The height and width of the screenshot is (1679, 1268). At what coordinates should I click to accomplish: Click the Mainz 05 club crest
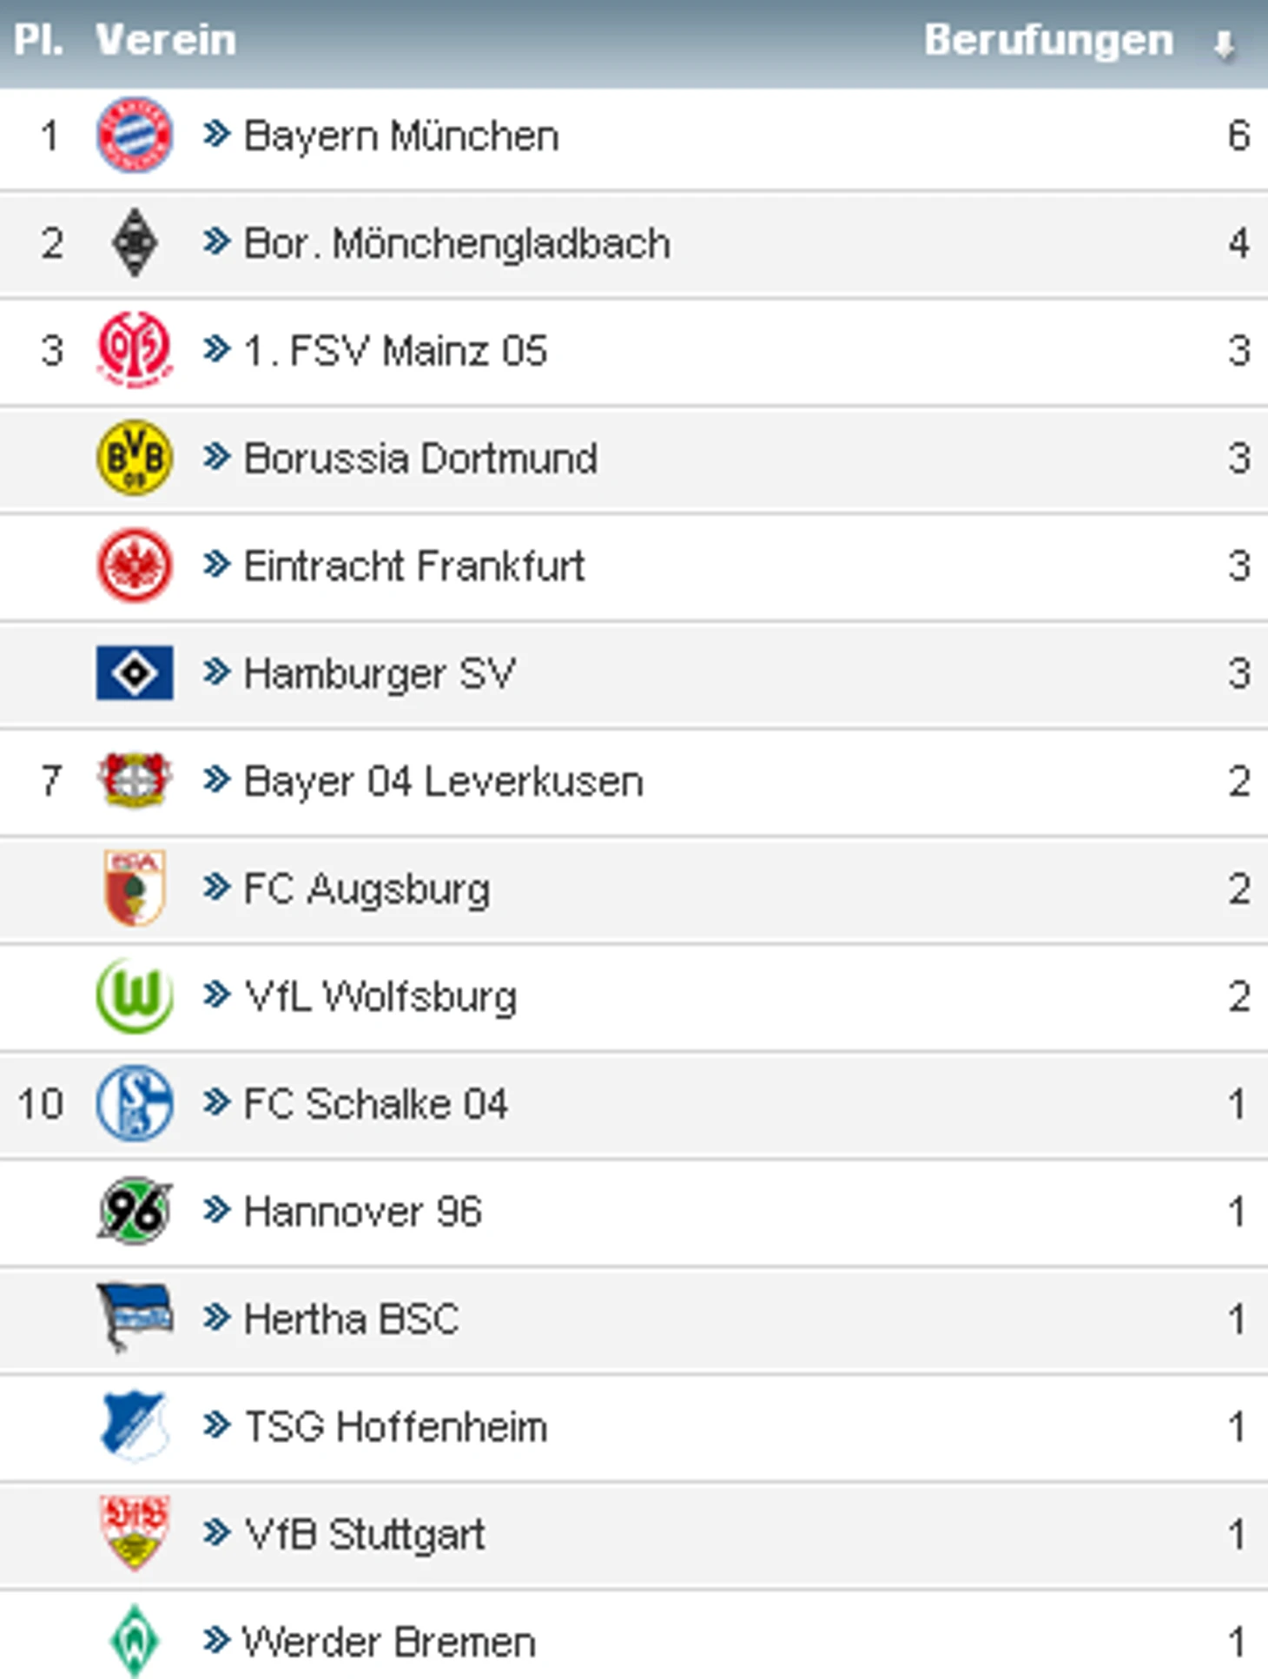tap(135, 350)
